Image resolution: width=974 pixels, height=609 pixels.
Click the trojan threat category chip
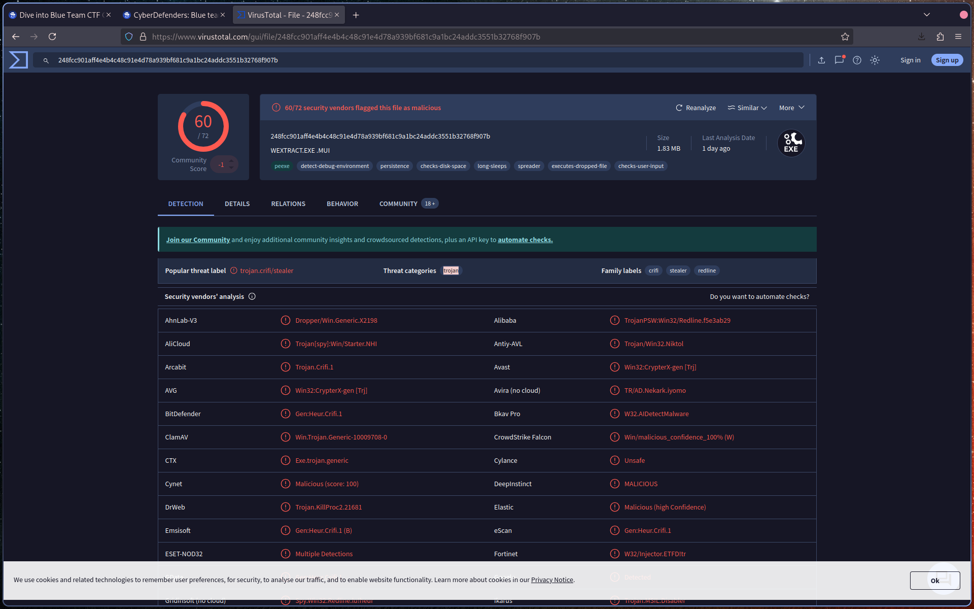(451, 270)
